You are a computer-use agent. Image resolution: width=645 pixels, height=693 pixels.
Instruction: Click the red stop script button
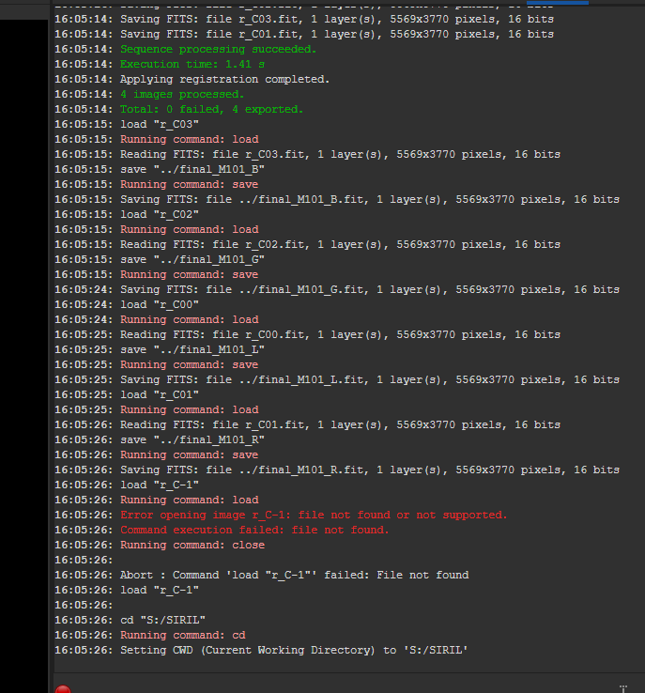[63, 689]
